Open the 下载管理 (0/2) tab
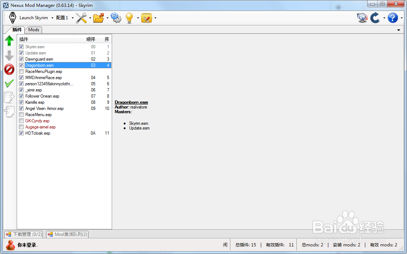Screen dimensions: 407x254 (24, 234)
